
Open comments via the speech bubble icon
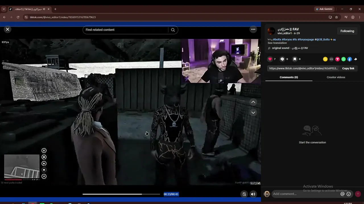point(282,59)
